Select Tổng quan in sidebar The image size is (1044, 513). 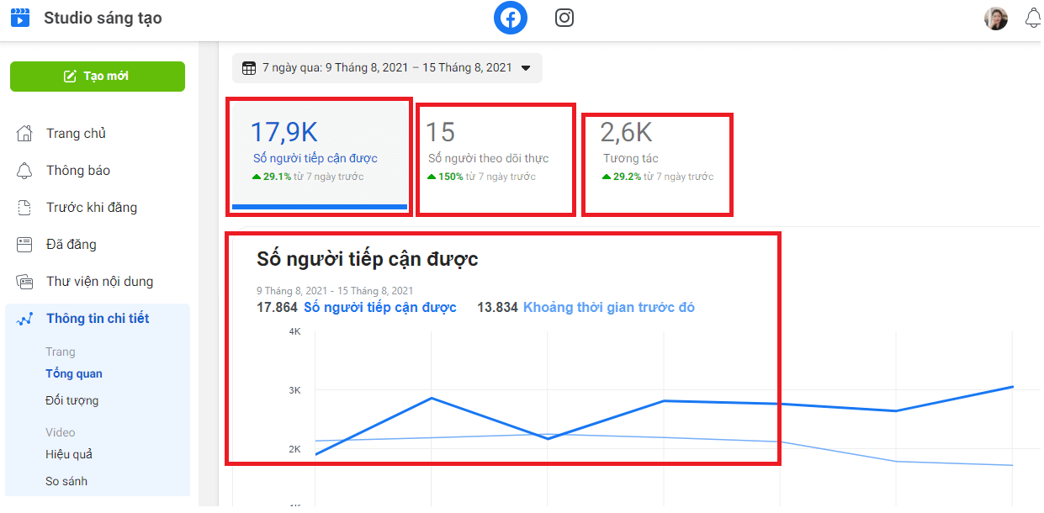pos(74,373)
